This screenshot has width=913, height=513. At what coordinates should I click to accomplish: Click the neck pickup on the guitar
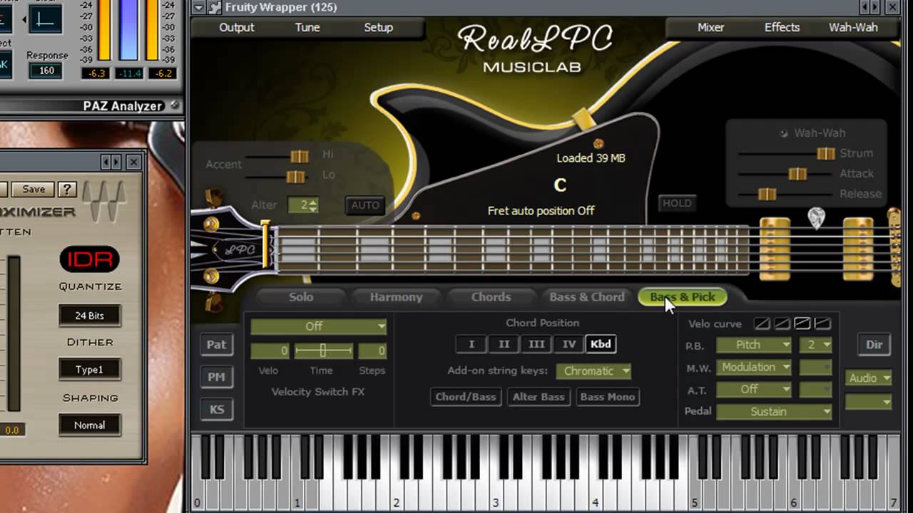[775, 249]
